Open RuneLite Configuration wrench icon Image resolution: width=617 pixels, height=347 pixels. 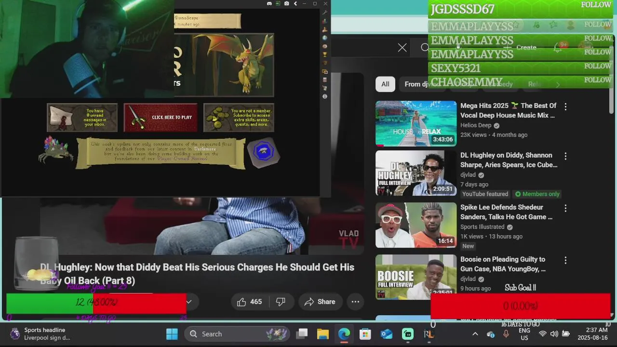(325, 13)
